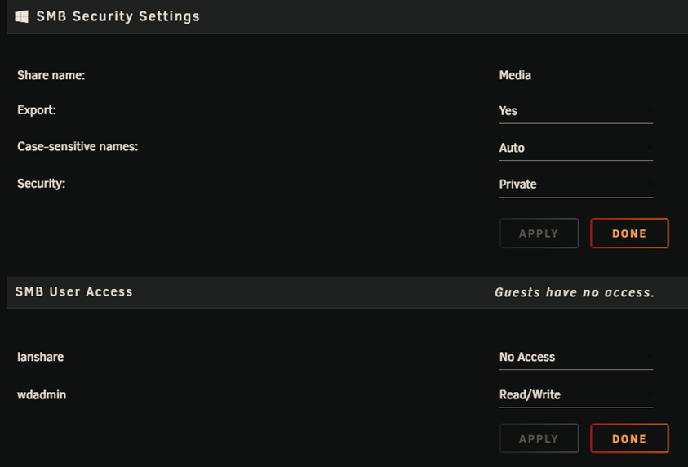
Task: Click DONE under SMB User Access
Action: click(x=629, y=438)
